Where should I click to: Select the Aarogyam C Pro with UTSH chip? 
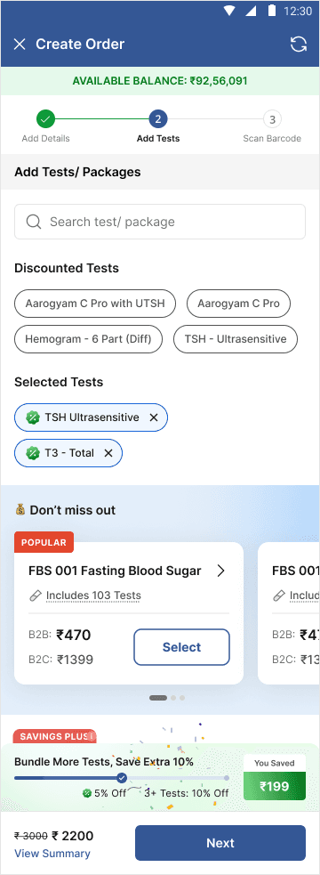point(95,304)
